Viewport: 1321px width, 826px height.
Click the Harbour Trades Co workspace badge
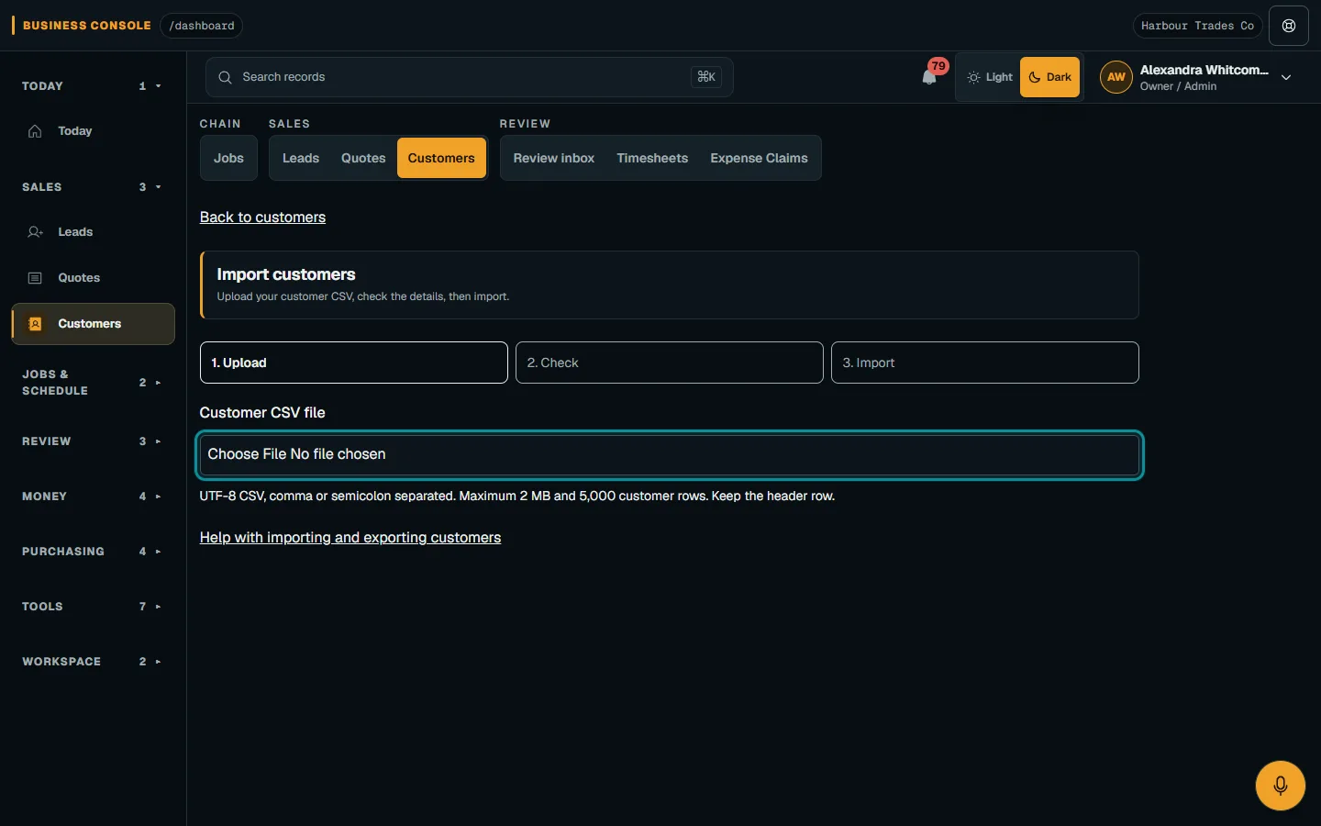click(1197, 26)
